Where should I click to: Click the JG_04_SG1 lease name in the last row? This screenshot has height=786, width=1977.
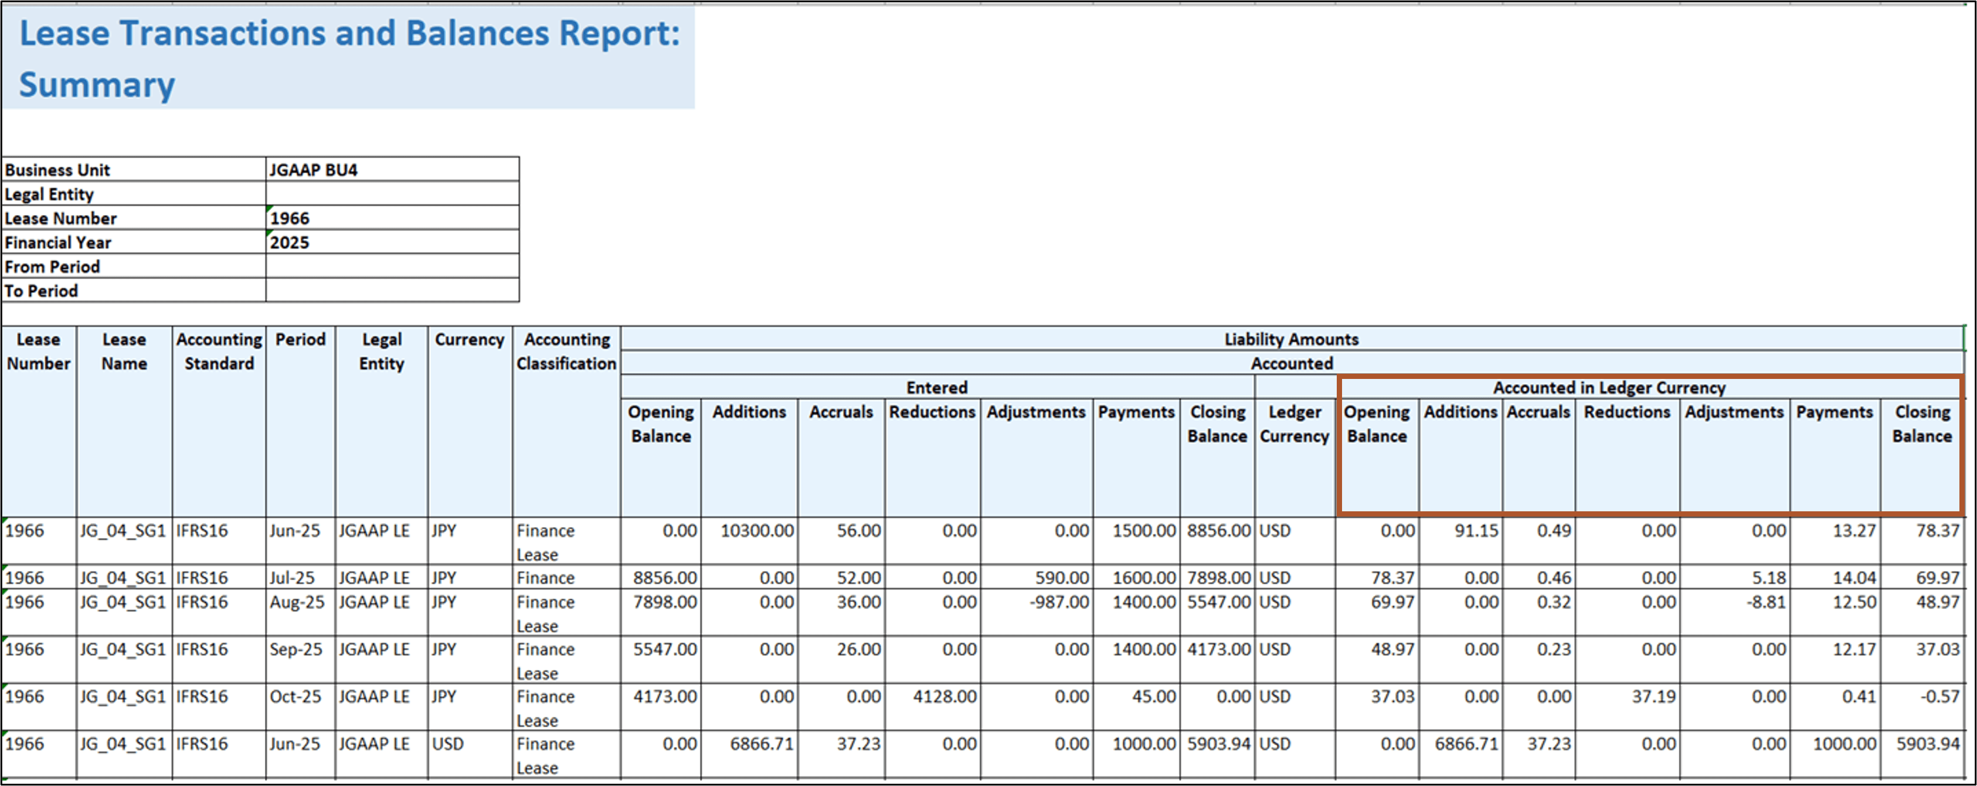coord(124,744)
